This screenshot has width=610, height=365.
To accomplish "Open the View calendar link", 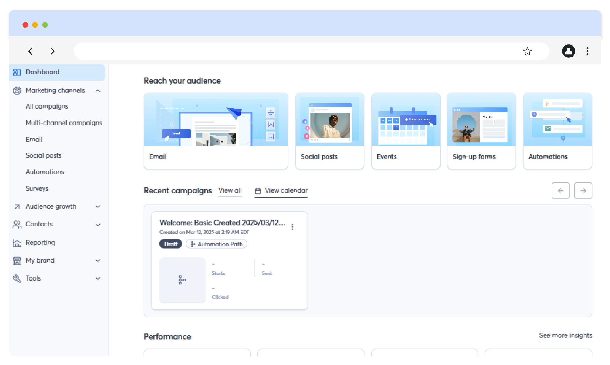I will [x=281, y=191].
